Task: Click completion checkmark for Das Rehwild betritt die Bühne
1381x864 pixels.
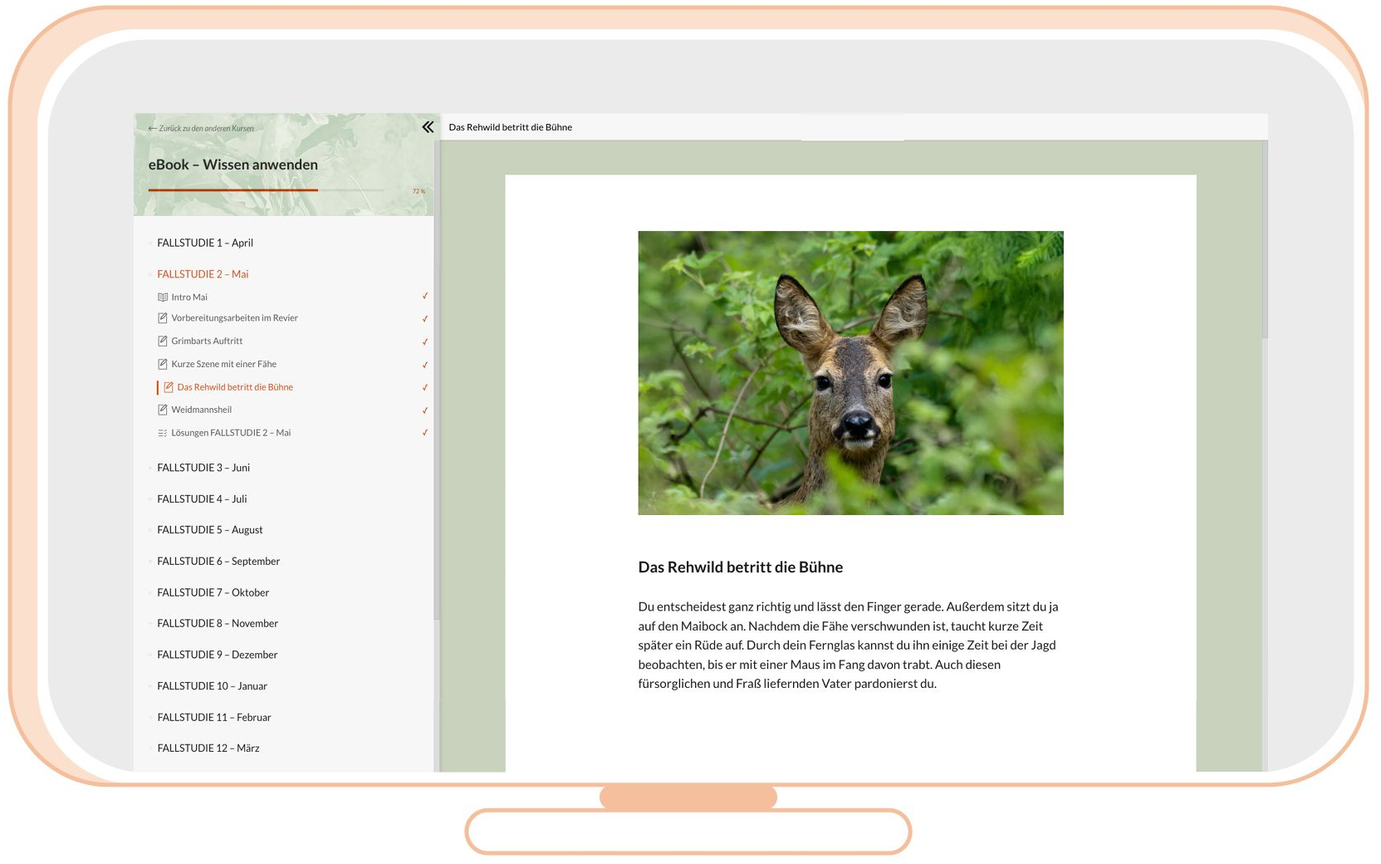Action: tap(425, 387)
